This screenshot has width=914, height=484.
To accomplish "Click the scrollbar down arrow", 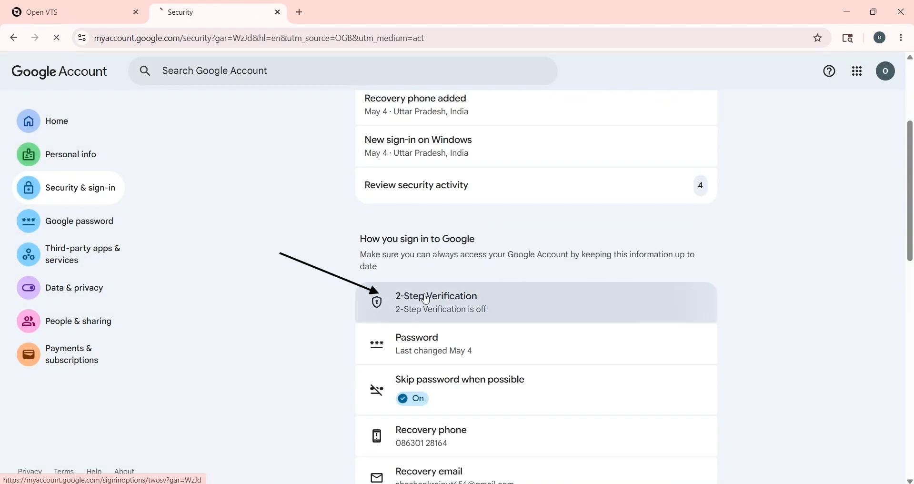I will tap(910, 480).
